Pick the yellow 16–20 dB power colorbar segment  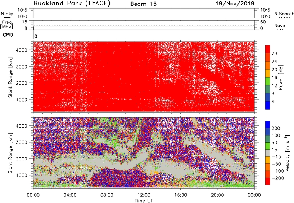(x=268, y=73)
